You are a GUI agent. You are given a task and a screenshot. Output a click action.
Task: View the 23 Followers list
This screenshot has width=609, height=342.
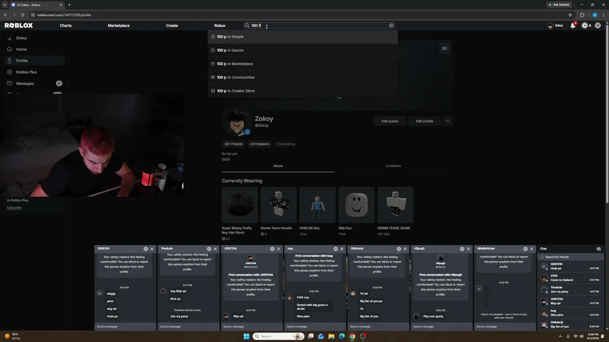coord(260,144)
